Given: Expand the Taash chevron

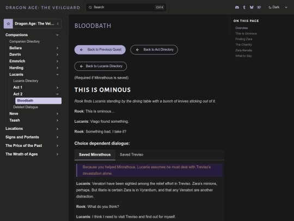Looking at the screenshot, I should 57,121.
